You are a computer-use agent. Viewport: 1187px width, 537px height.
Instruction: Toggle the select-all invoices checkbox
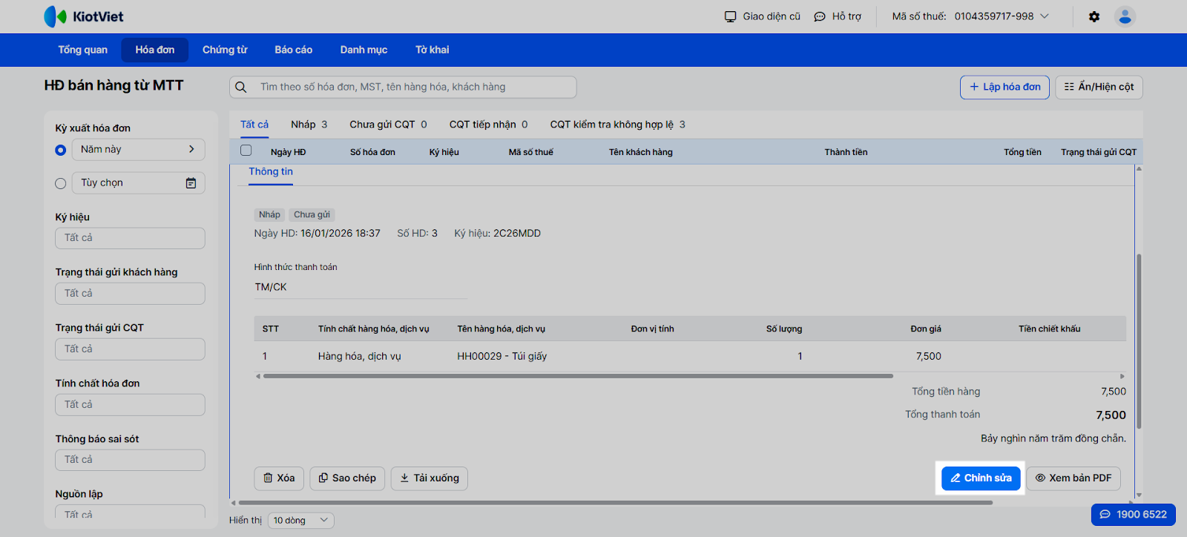click(246, 151)
